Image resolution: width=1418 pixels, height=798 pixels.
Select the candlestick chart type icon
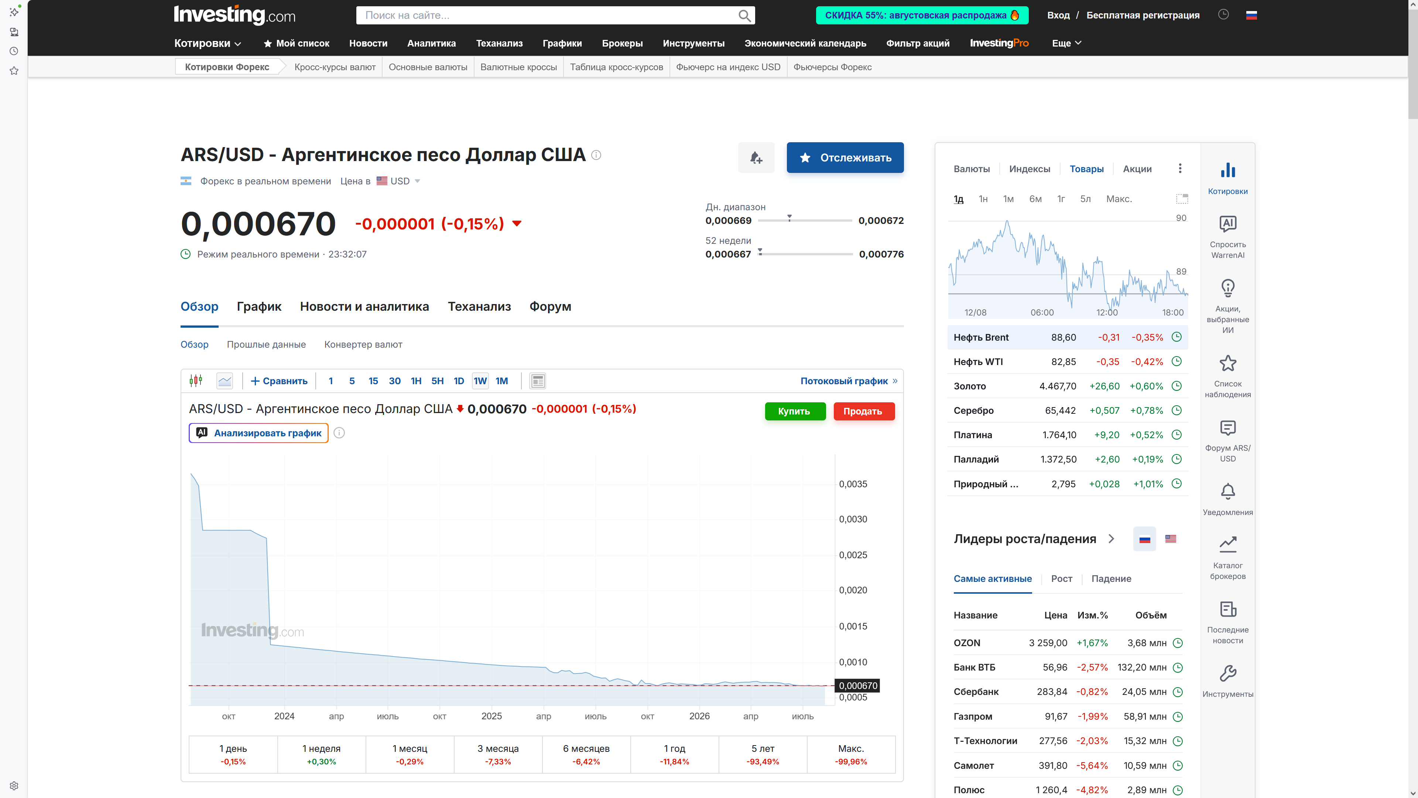(196, 381)
